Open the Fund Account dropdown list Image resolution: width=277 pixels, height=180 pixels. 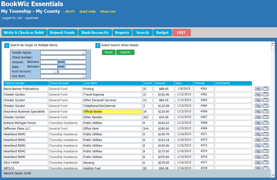click(55, 72)
